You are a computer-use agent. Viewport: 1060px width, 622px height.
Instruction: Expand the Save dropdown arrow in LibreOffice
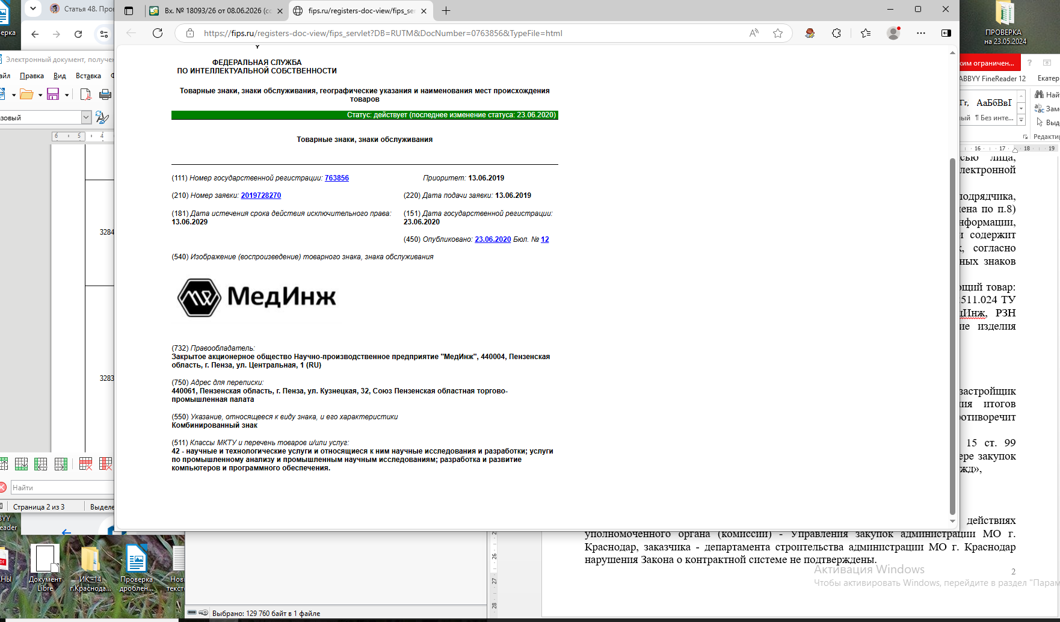67,95
